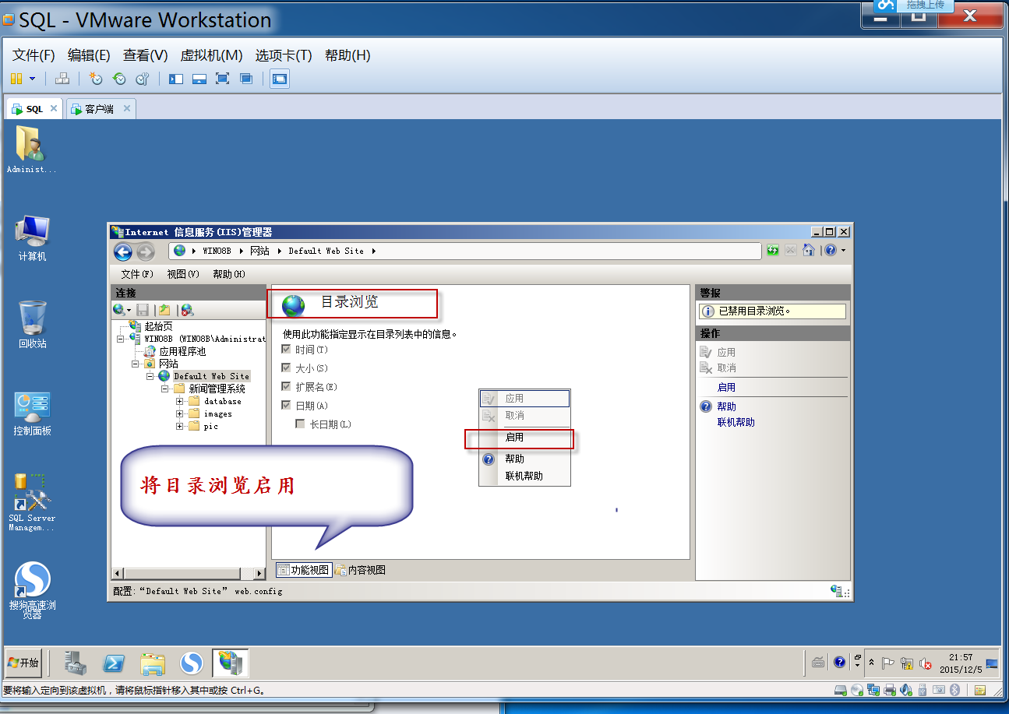Switch to 功能视图 at the bottom
This screenshot has width=1009, height=714.
(304, 570)
